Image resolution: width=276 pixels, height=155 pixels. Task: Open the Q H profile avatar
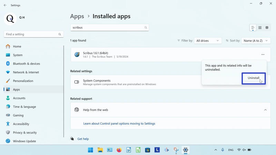coord(10,19)
